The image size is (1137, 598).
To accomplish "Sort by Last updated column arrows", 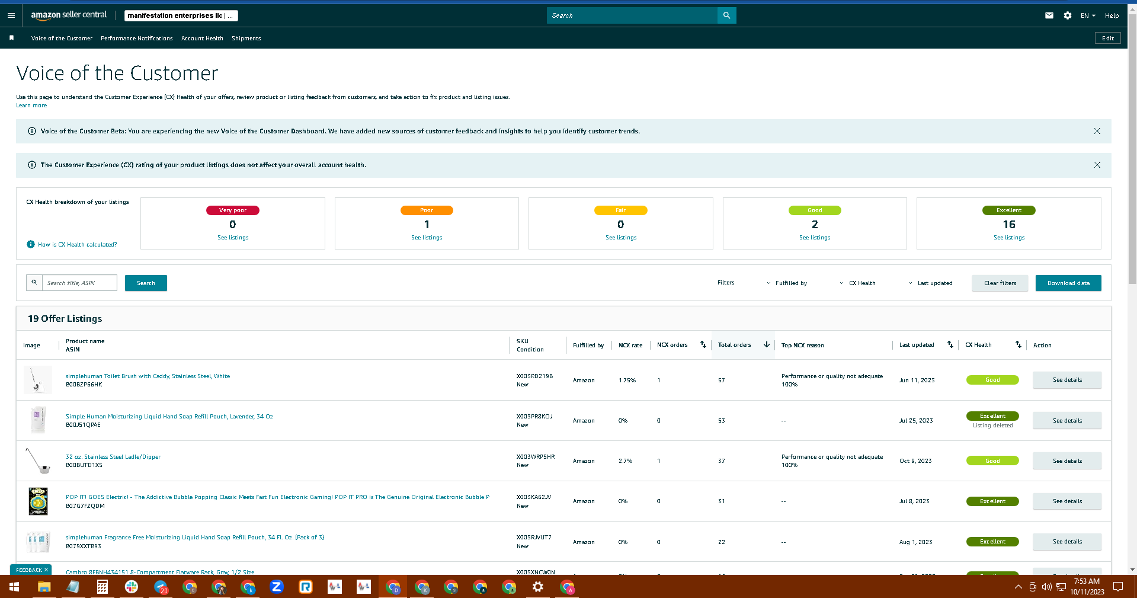I will [x=950, y=344].
